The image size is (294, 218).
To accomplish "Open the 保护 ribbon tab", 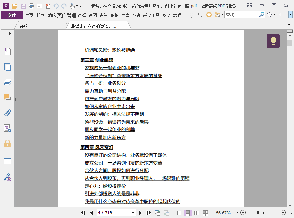I will click(115, 15).
